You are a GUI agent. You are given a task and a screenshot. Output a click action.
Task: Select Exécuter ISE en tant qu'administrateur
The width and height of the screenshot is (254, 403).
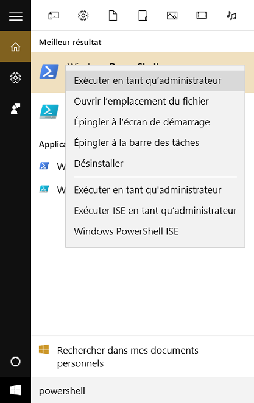[155, 211]
